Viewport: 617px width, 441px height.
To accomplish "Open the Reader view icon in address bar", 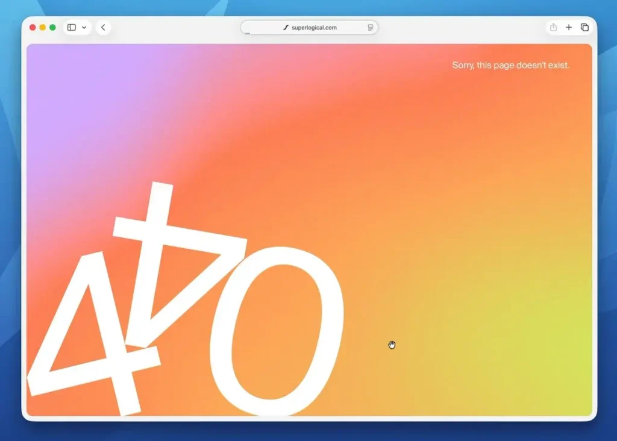I will click(x=371, y=28).
